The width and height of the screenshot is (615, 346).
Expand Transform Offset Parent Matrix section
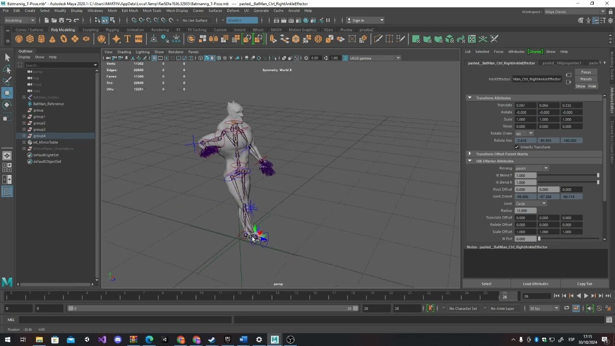[470, 154]
